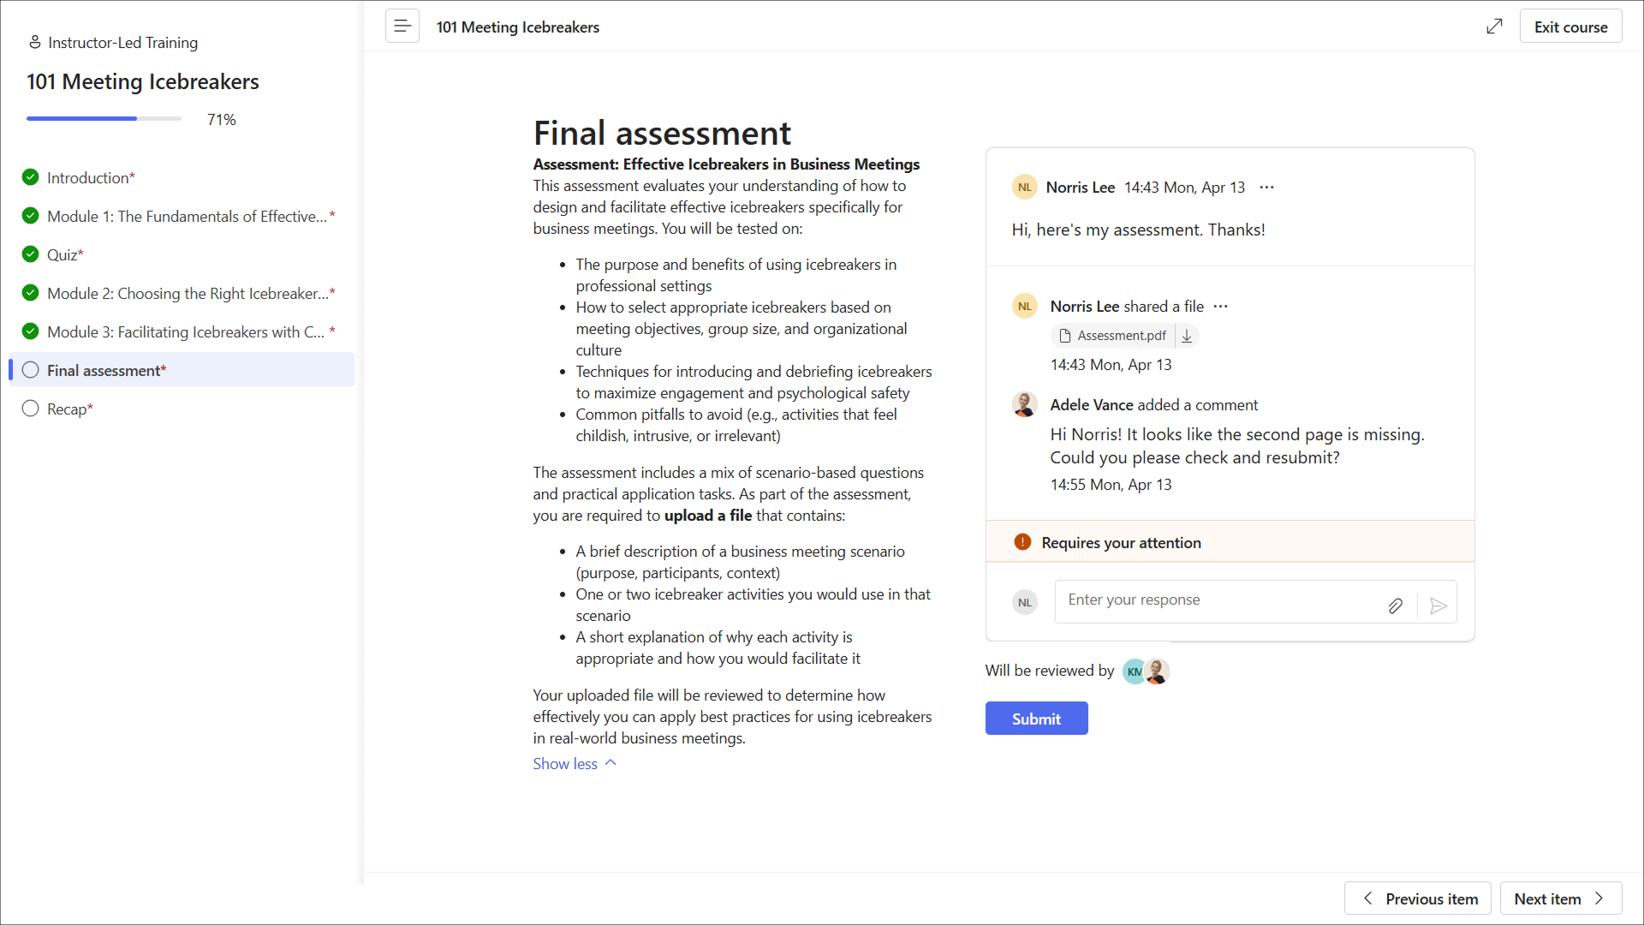
Task: Click the Enter your response field
Action: point(1216,600)
